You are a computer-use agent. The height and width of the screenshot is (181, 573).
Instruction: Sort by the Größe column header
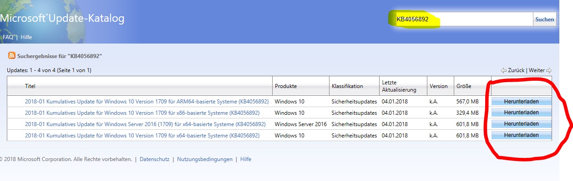click(x=463, y=86)
